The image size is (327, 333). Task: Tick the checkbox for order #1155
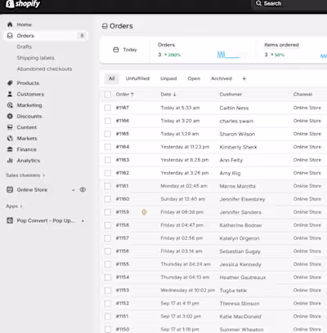point(108,264)
